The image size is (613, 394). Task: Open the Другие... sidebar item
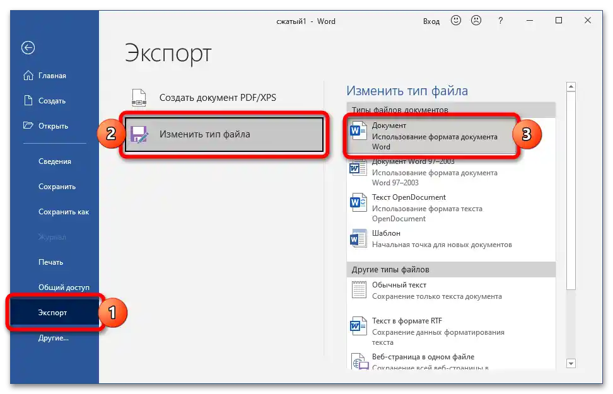point(54,338)
